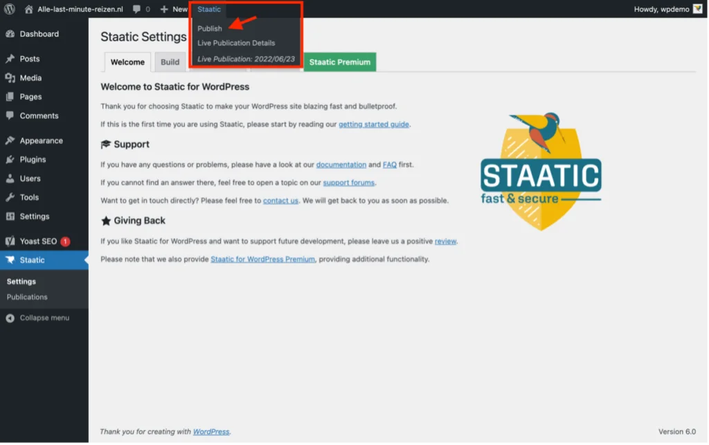This screenshot has height=445, width=709.
Task: Open Plugins in the sidebar
Action: pos(33,159)
